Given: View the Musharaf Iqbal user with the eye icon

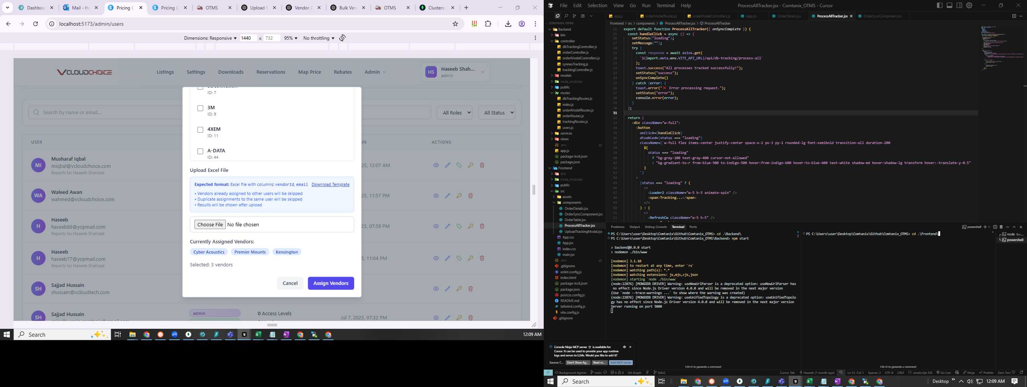Looking at the screenshot, I should point(436,165).
